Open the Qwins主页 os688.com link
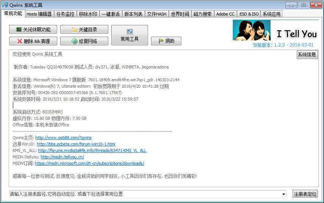Screen dimensions: 324x203 click(64, 138)
